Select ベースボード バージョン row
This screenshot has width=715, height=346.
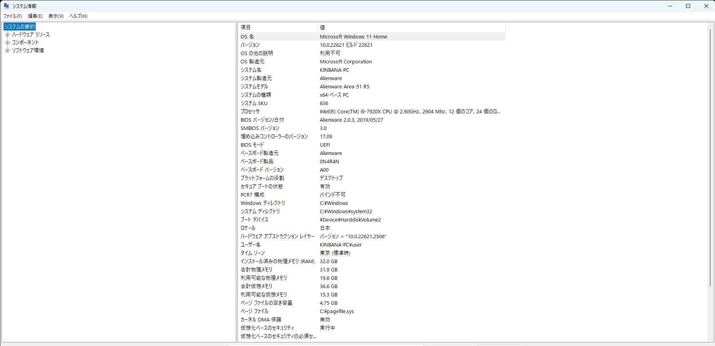tap(372, 170)
